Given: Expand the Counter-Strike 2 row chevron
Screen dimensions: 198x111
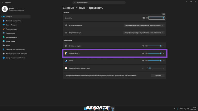Looking at the screenshot, I should coord(164,53).
